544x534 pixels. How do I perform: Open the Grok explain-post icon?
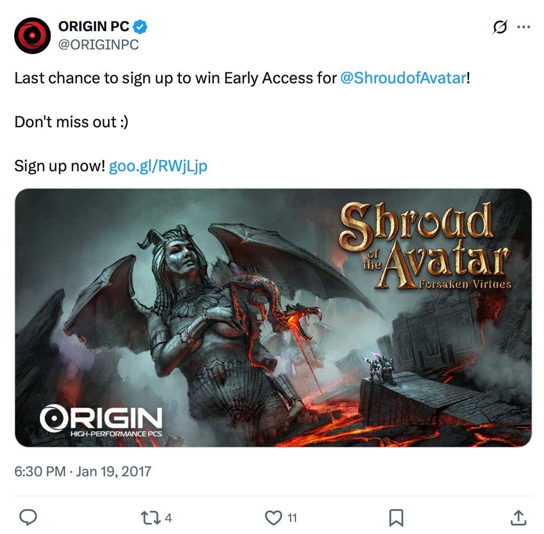point(500,27)
